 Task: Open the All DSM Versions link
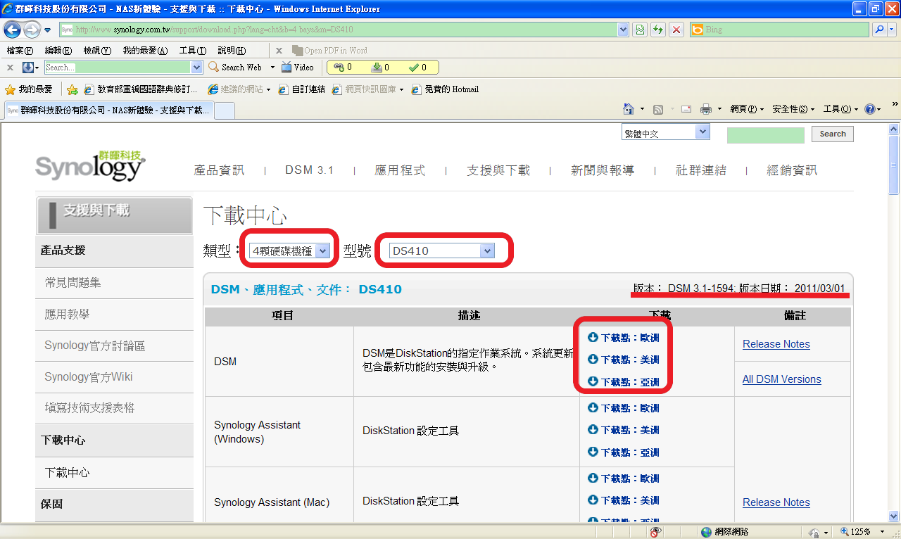click(x=781, y=379)
